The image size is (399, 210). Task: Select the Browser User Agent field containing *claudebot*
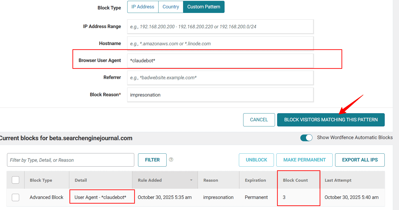pos(220,60)
